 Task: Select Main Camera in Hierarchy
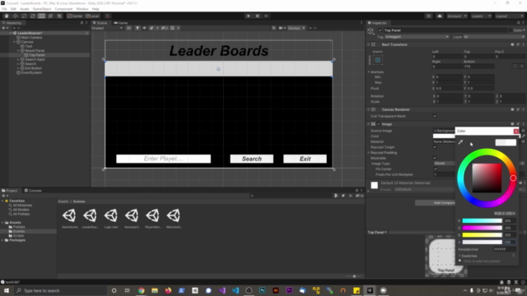(31, 38)
